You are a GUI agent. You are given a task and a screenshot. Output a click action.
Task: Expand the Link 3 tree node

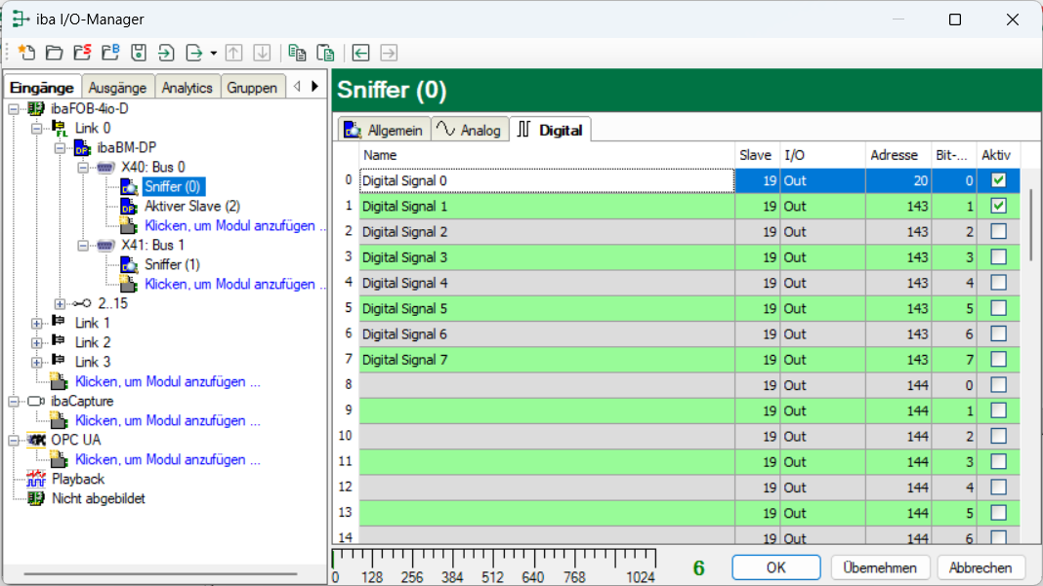(36, 362)
